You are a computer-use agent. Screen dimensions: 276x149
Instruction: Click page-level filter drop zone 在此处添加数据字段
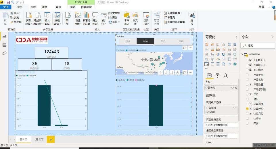[x=221, y=125]
